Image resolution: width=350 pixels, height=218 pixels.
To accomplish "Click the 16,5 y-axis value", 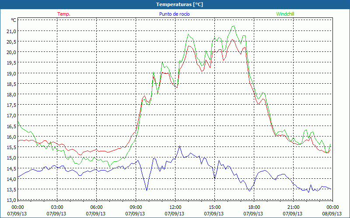I will click(x=11, y=126).
